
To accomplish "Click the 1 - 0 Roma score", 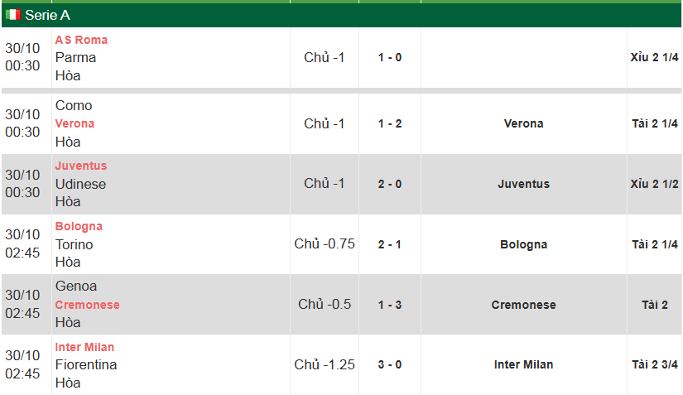I will coord(390,58).
